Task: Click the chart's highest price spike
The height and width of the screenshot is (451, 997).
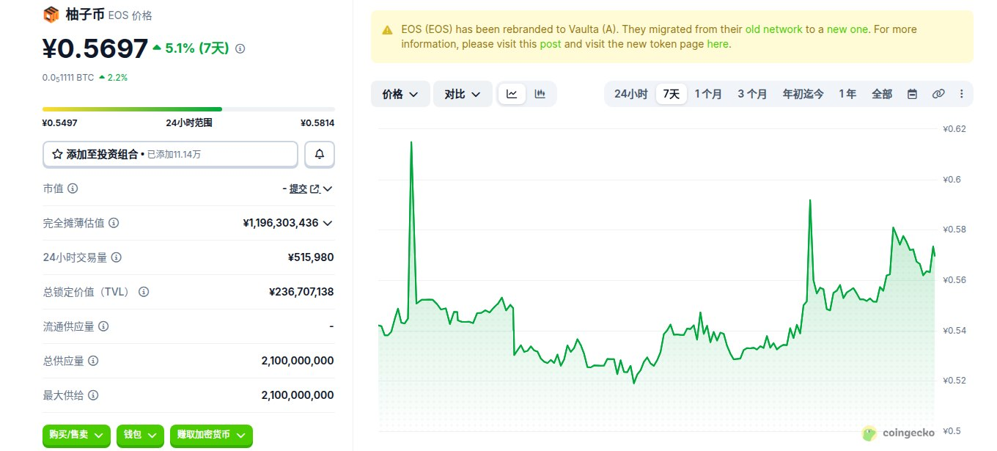Action: click(x=411, y=143)
